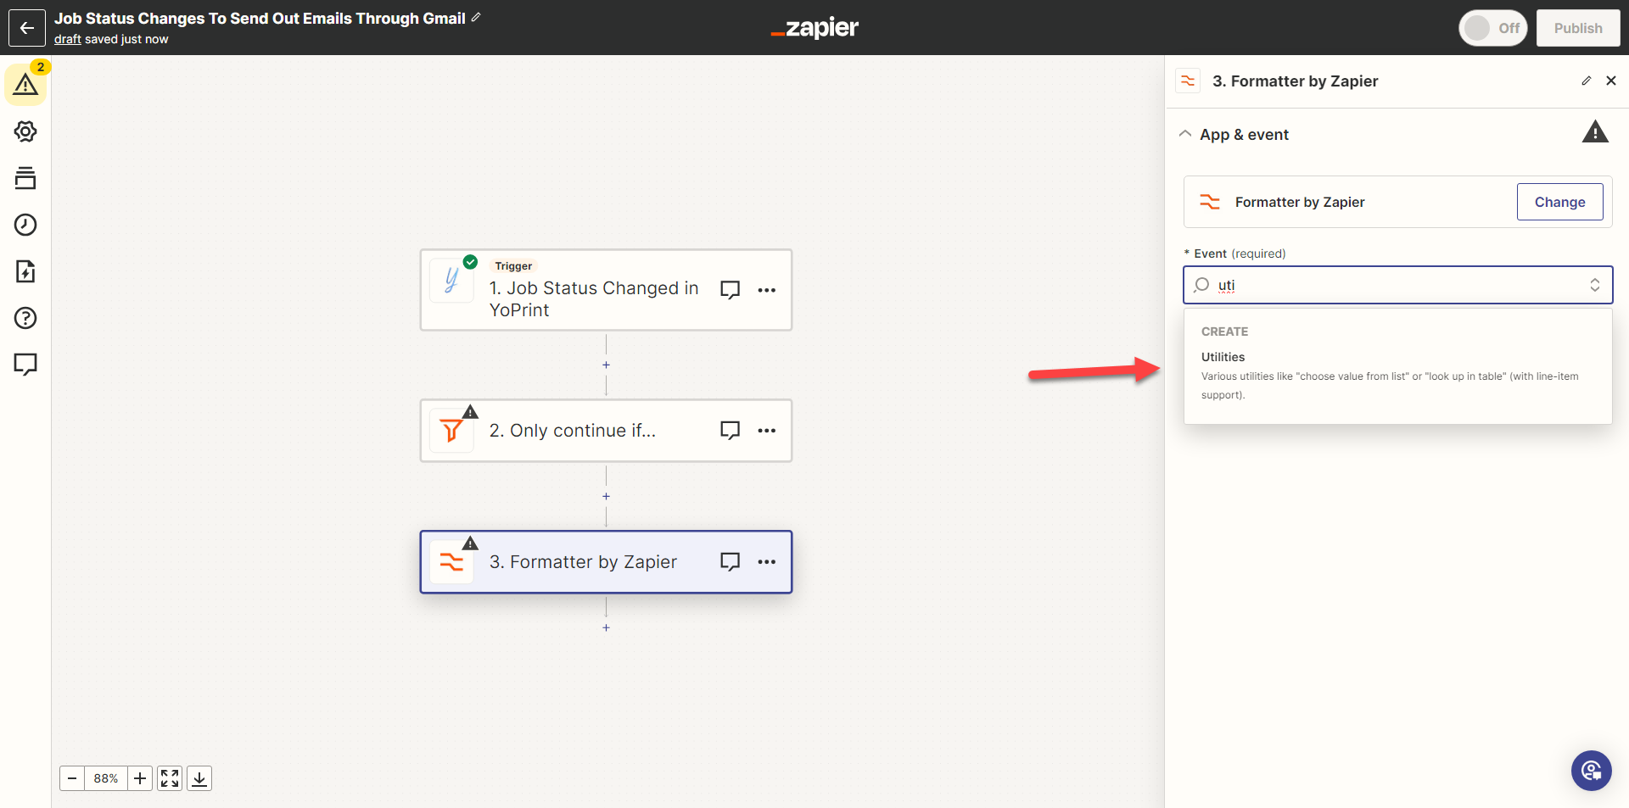Rename step with panel pencil icon
This screenshot has width=1629, height=808.
(x=1587, y=81)
